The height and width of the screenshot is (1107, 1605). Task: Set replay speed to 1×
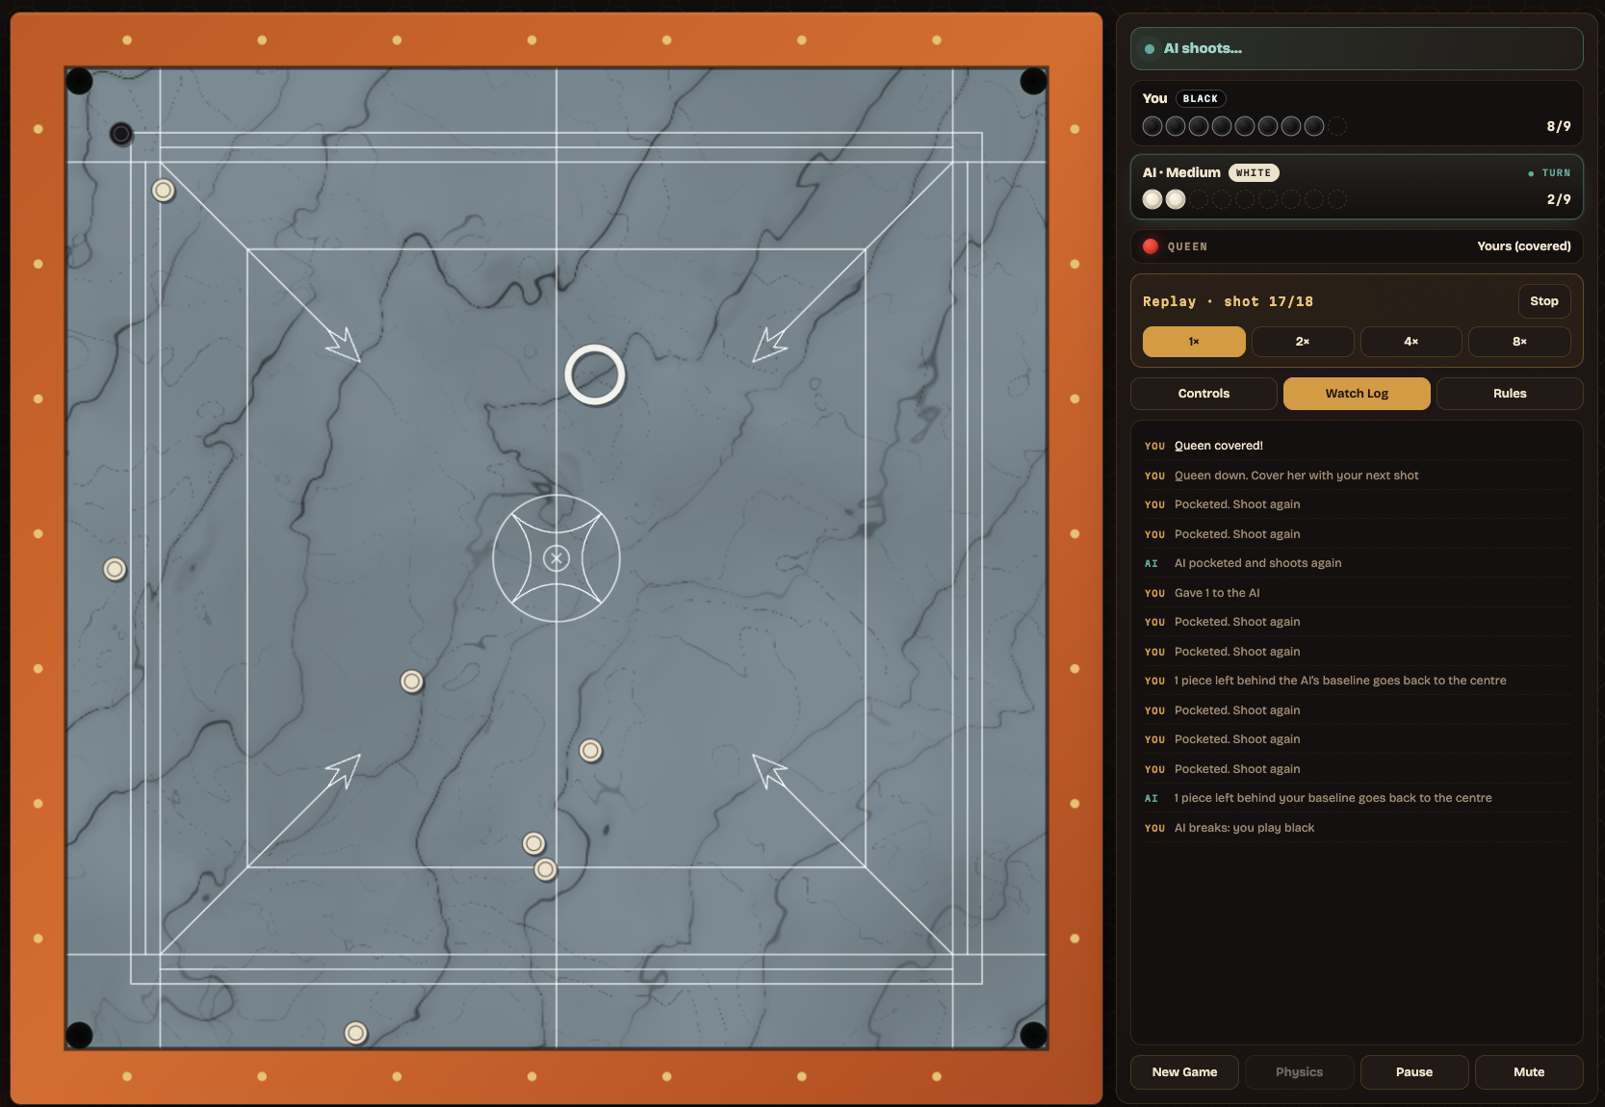[1194, 342]
